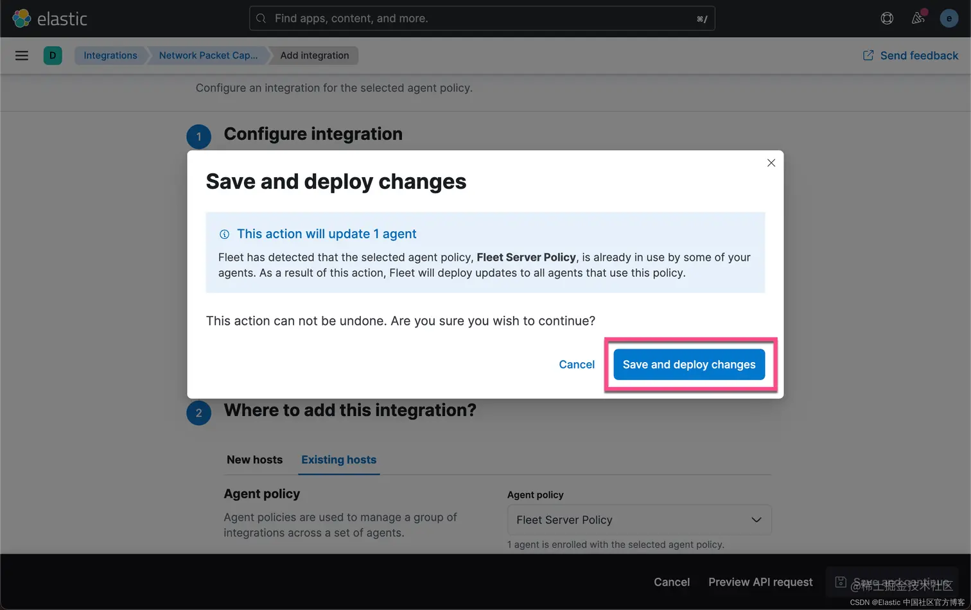Go to Integrations breadcrumb
Viewport: 971px width, 610px height.
click(x=110, y=55)
